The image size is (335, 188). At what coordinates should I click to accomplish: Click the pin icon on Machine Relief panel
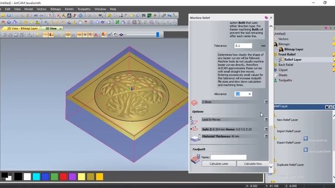click(266, 18)
